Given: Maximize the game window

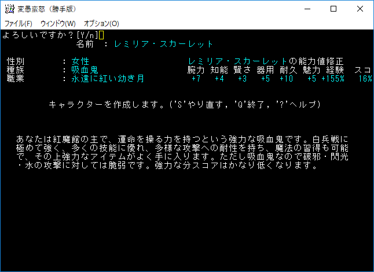Looking at the screenshot, I should [333, 9].
